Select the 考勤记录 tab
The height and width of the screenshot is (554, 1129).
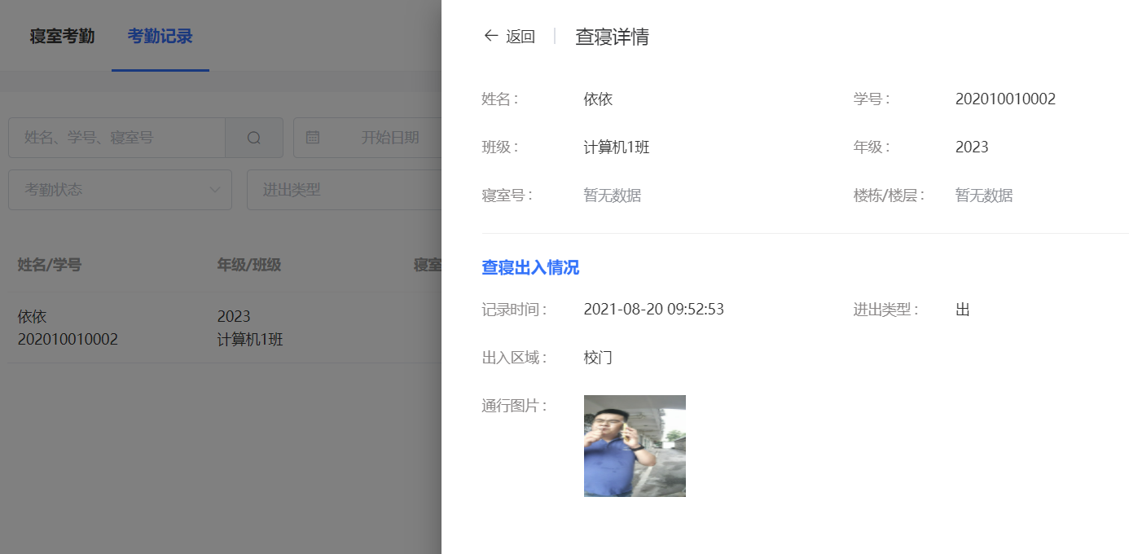coord(160,35)
